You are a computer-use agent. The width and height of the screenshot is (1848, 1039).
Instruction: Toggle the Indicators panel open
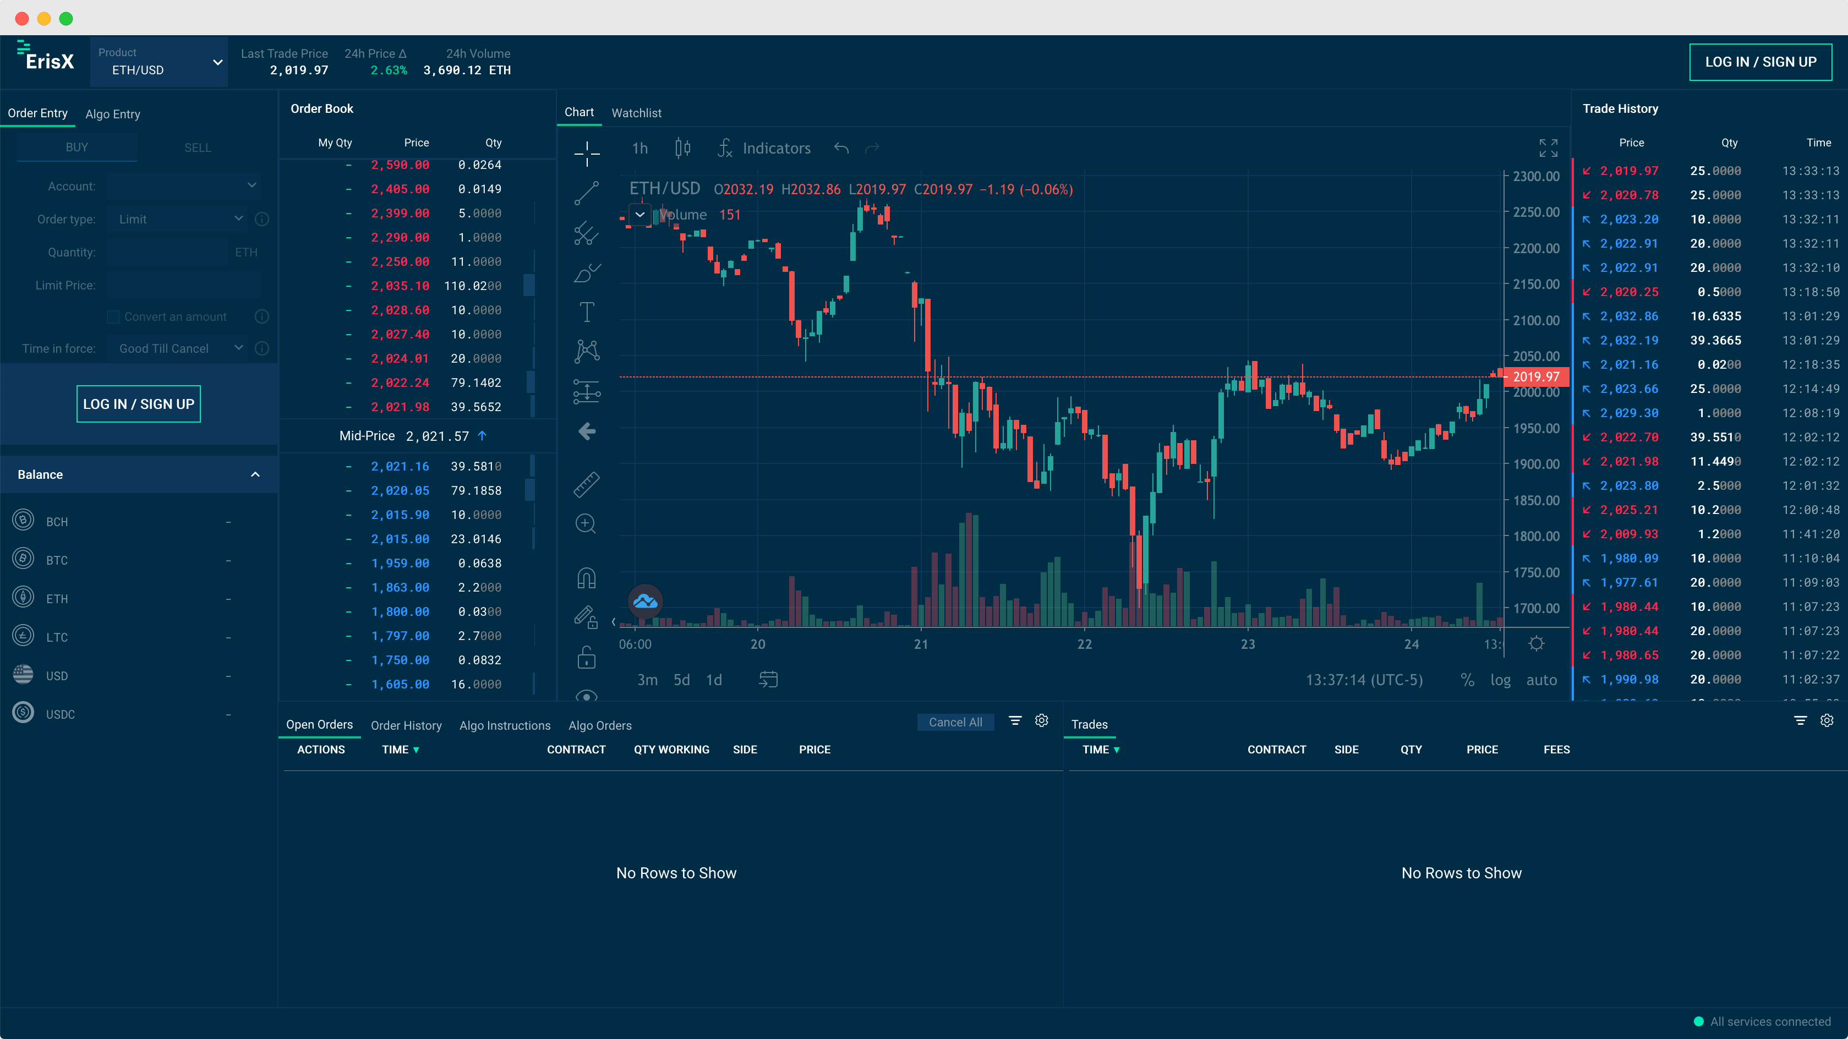[x=762, y=149]
